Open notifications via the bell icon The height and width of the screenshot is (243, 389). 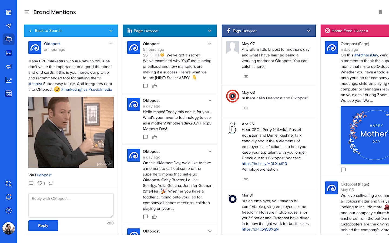9,197
